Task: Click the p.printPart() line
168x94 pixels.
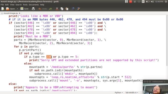Action: pos(30,50)
